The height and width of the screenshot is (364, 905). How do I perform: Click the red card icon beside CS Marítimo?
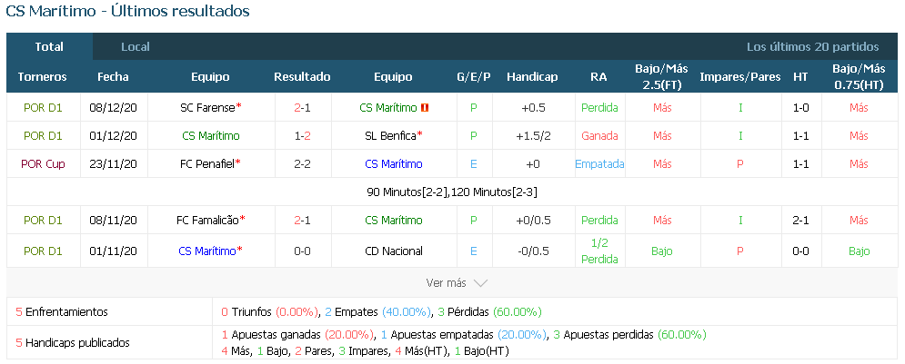[x=425, y=108]
